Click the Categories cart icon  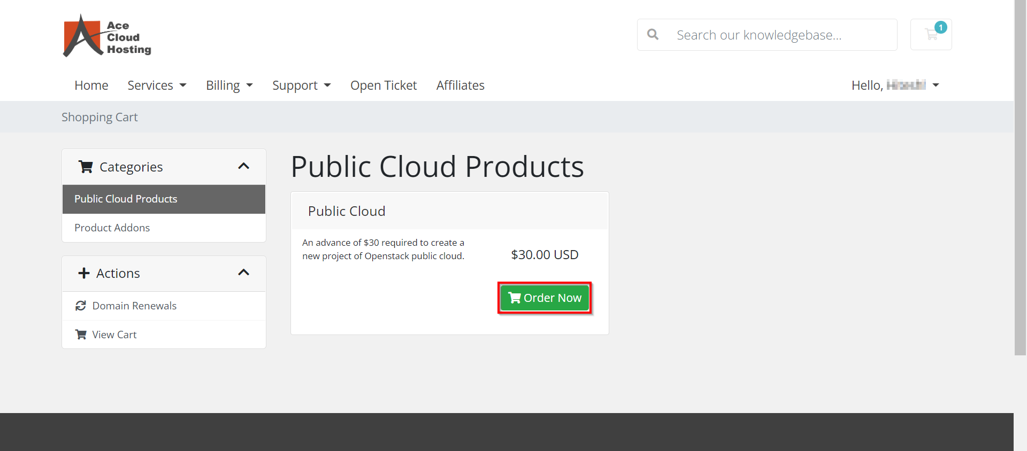click(x=86, y=167)
